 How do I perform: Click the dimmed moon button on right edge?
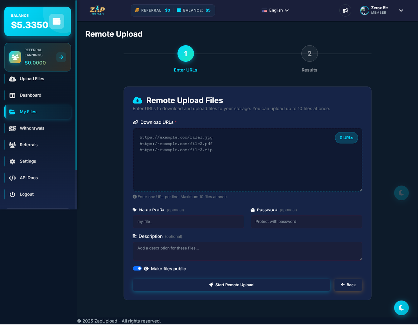401,193
